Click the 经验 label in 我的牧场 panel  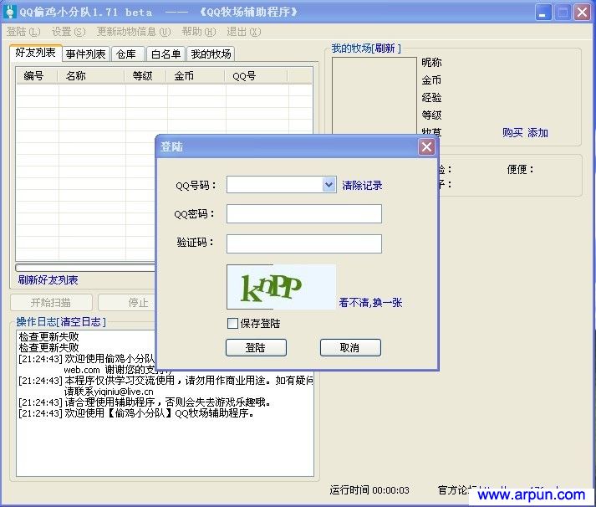coord(431,97)
